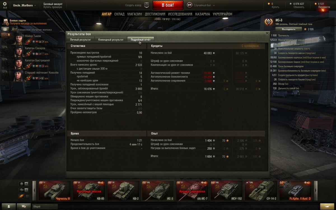Click the orange discount percent icon
Screen dimensions: 336x210
(x=323, y=10)
